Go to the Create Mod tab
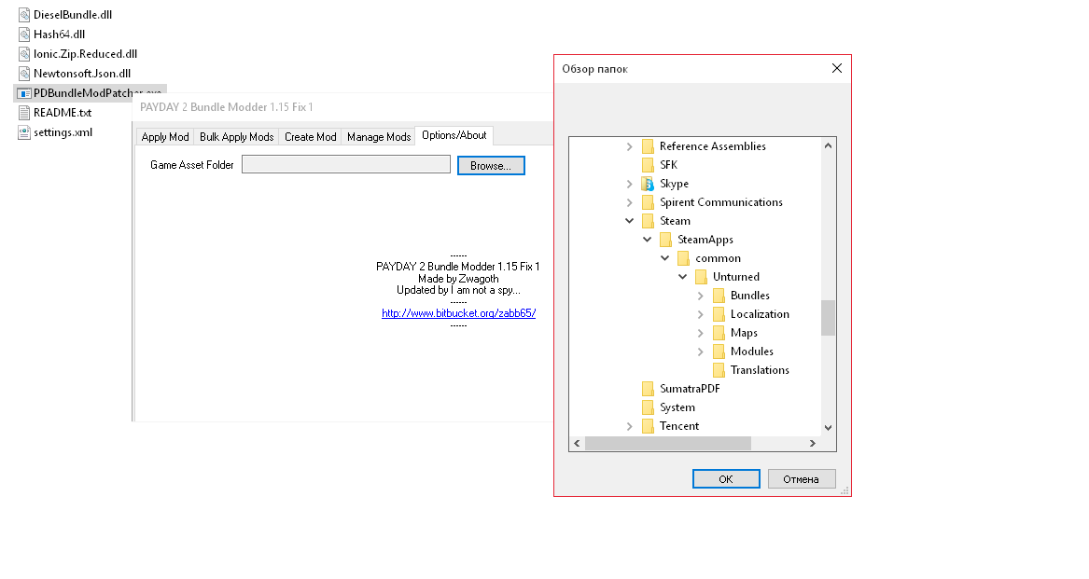Viewport: 1089px width, 579px height. pyautogui.click(x=311, y=137)
